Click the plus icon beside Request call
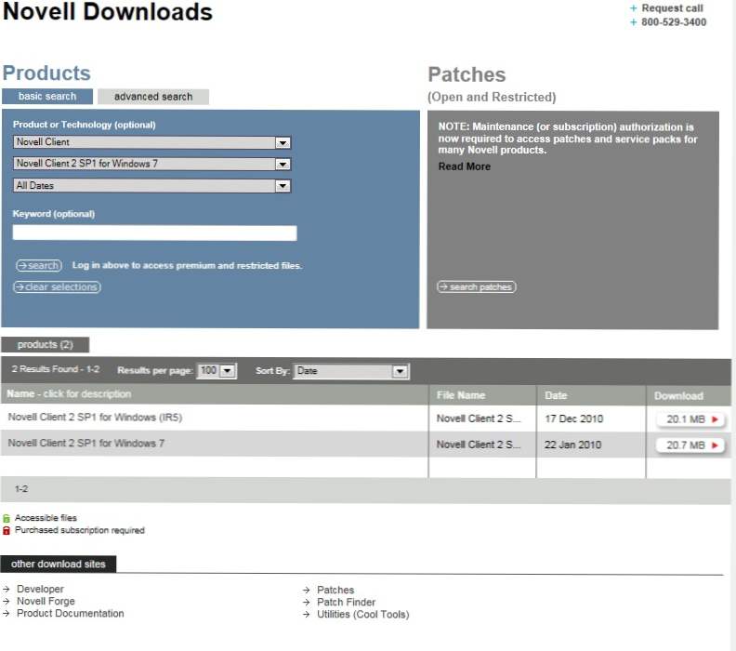The image size is (736, 651). click(x=633, y=8)
